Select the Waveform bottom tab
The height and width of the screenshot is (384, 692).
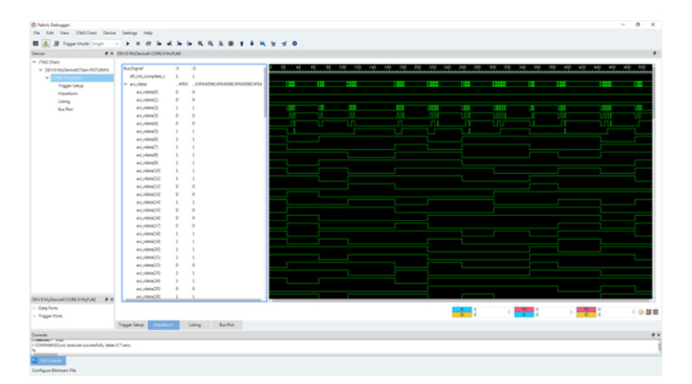pyautogui.click(x=163, y=325)
